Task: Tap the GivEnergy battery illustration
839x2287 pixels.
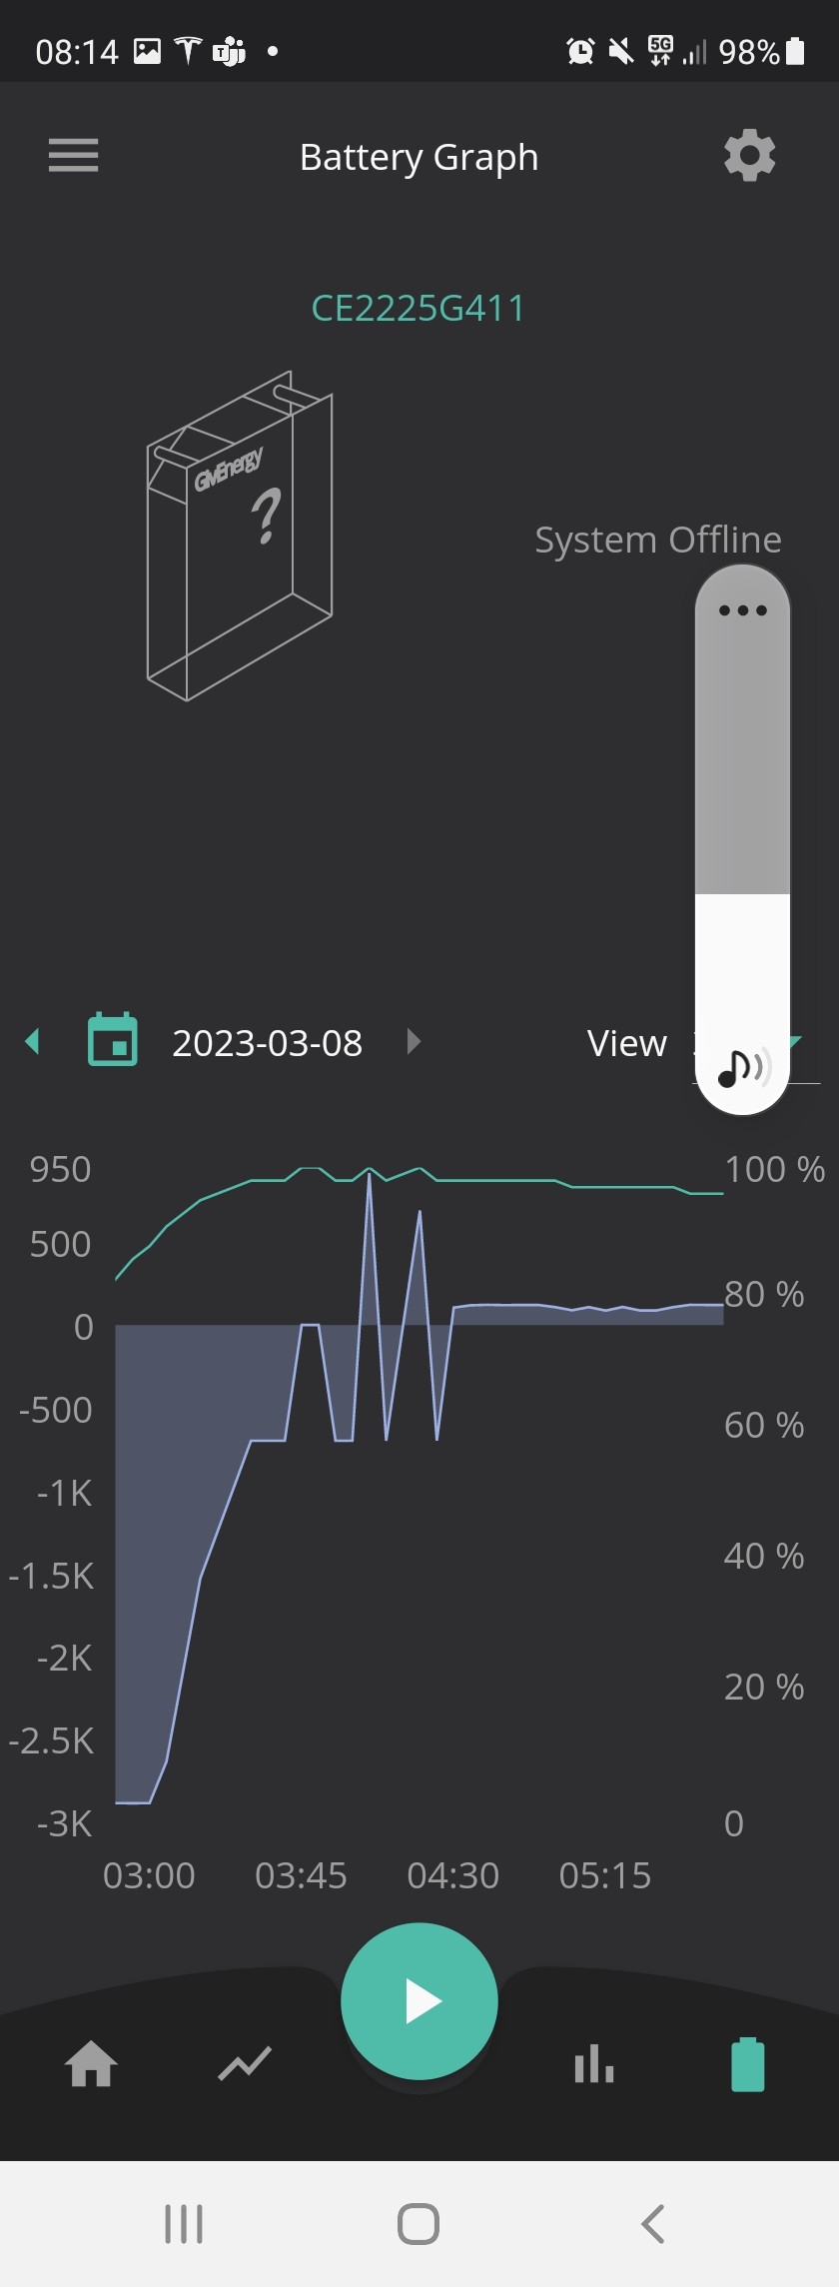Action: [x=240, y=536]
